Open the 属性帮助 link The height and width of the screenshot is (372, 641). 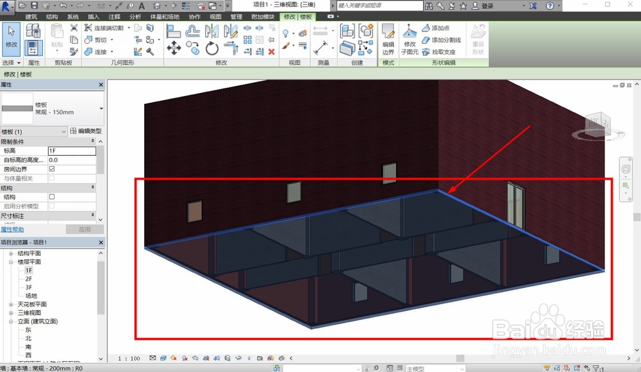coord(12,230)
